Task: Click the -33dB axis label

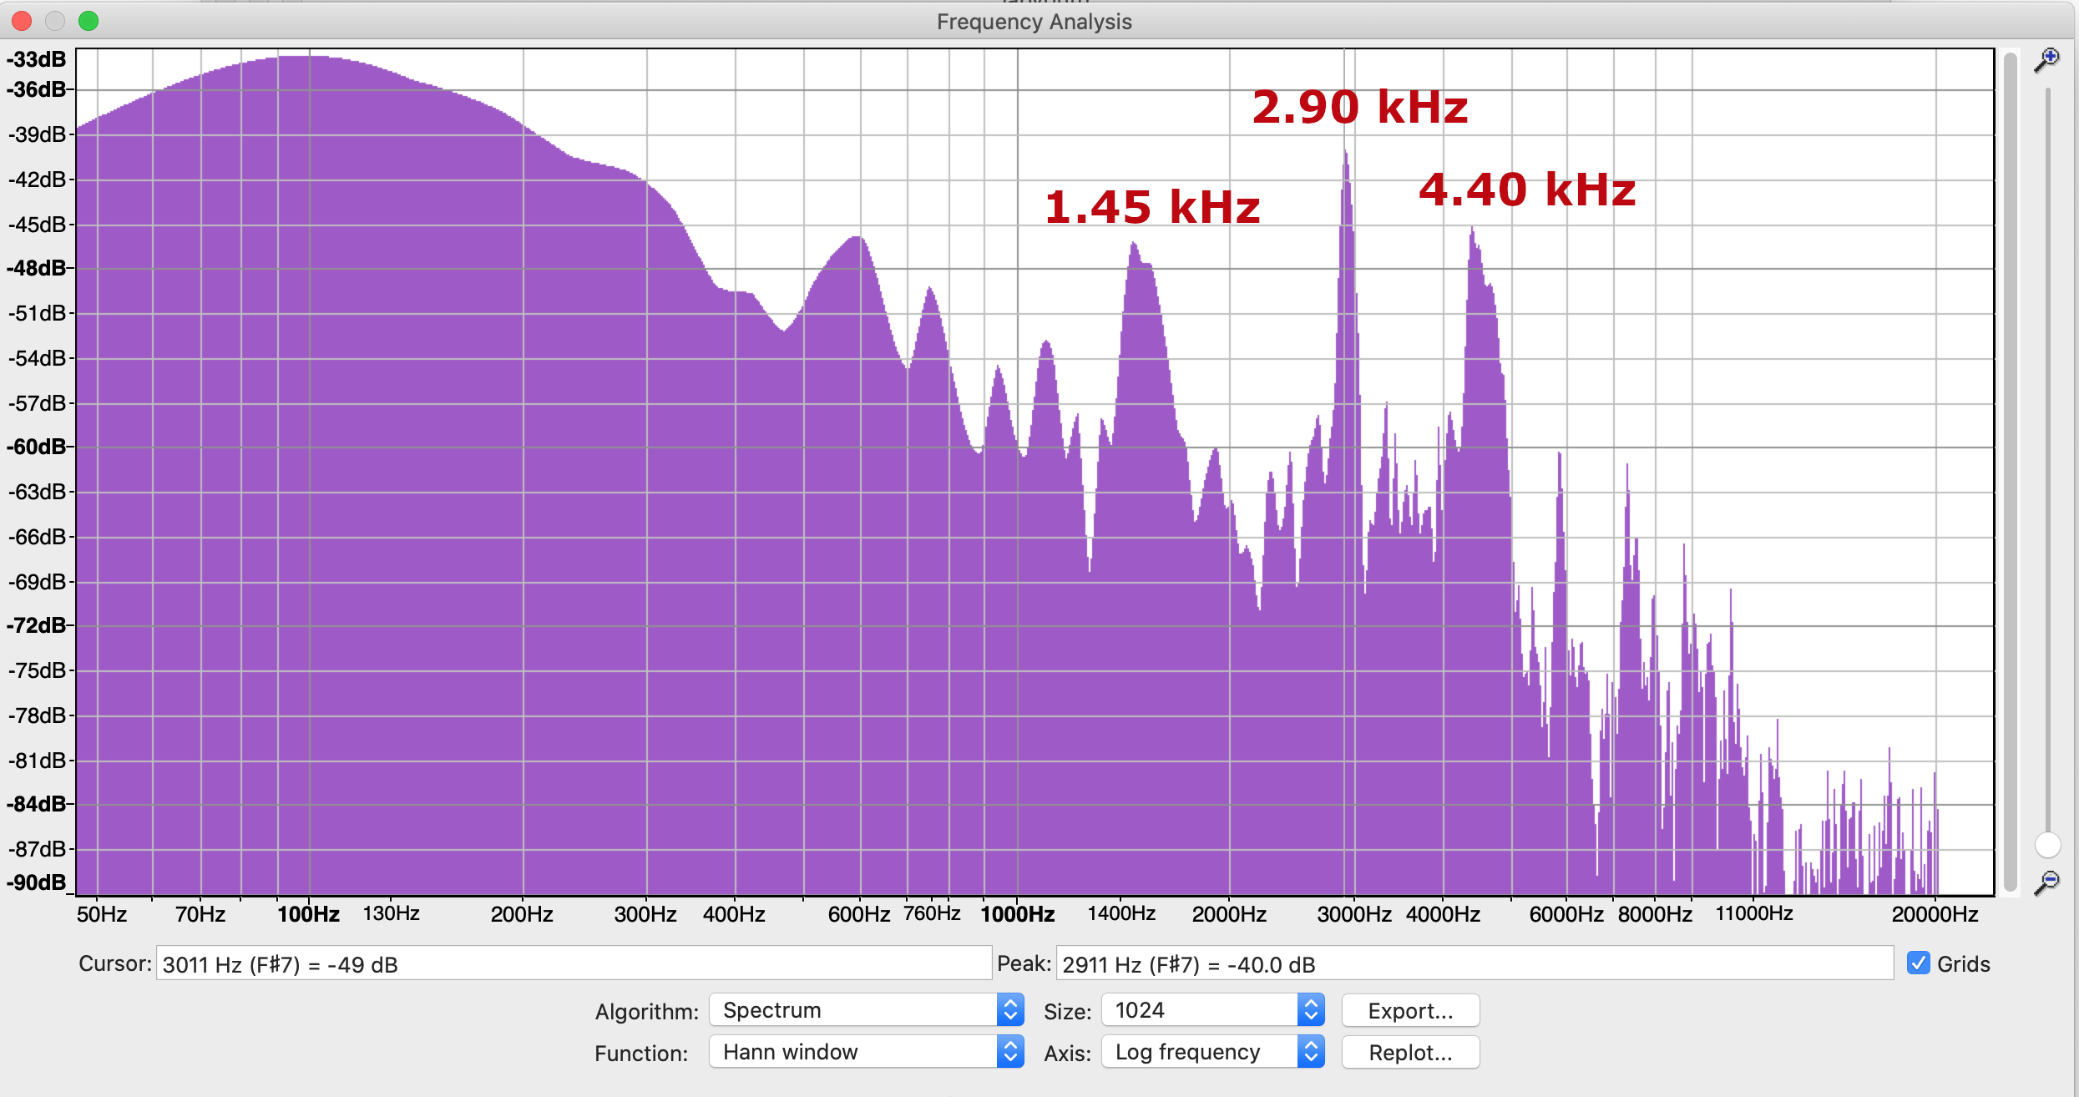Action: pyautogui.click(x=36, y=59)
